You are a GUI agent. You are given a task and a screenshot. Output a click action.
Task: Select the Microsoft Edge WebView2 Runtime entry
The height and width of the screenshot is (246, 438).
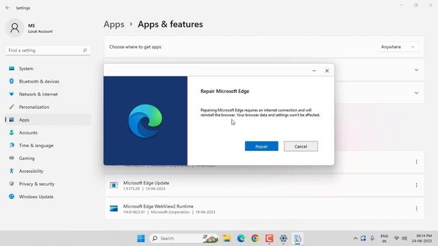pos(264,208)
